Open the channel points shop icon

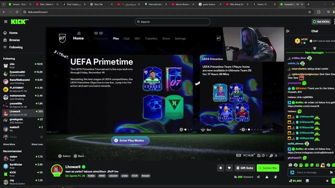point(307,181)
